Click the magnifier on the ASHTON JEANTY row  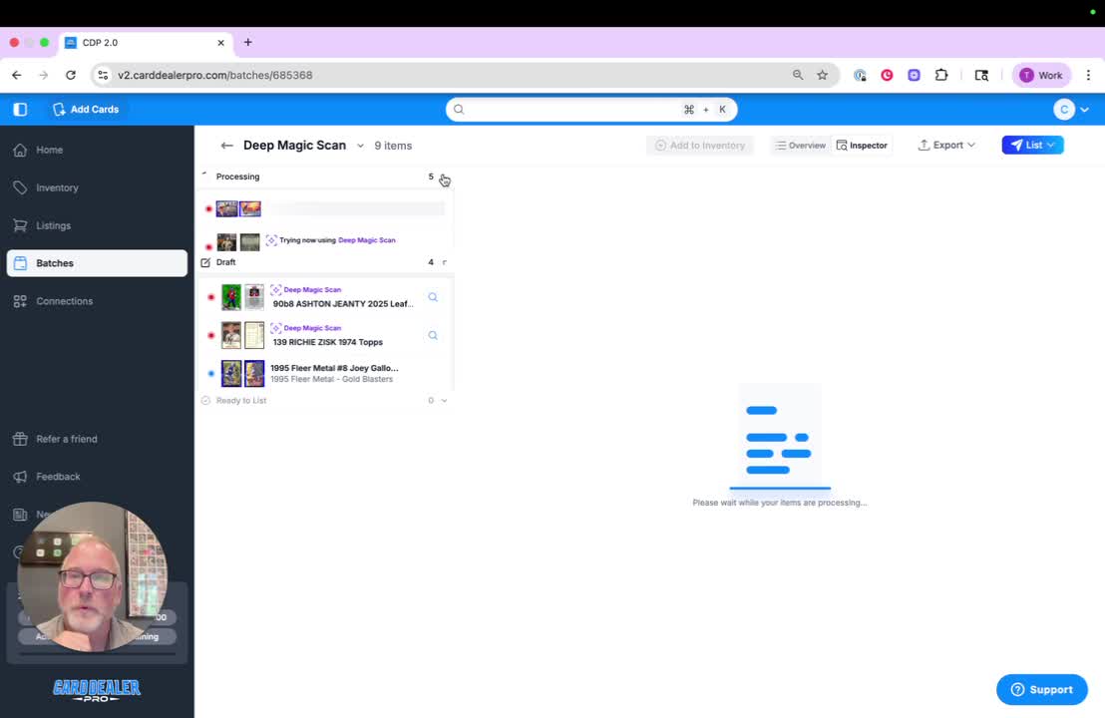pos(433,297)
